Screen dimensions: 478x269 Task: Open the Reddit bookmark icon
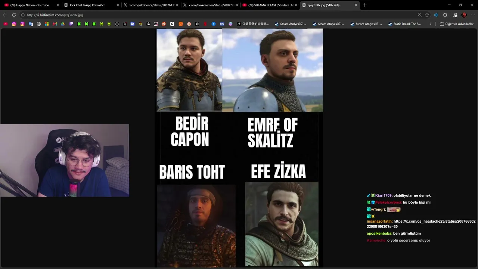[164, 24]
